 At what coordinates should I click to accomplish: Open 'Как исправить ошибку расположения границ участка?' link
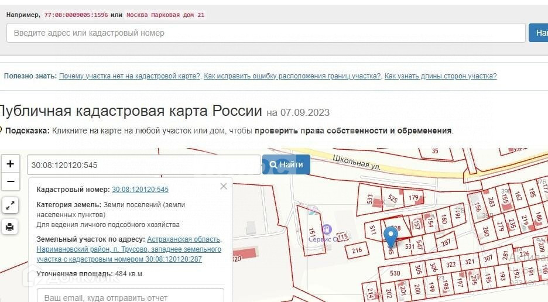point(292,76)
